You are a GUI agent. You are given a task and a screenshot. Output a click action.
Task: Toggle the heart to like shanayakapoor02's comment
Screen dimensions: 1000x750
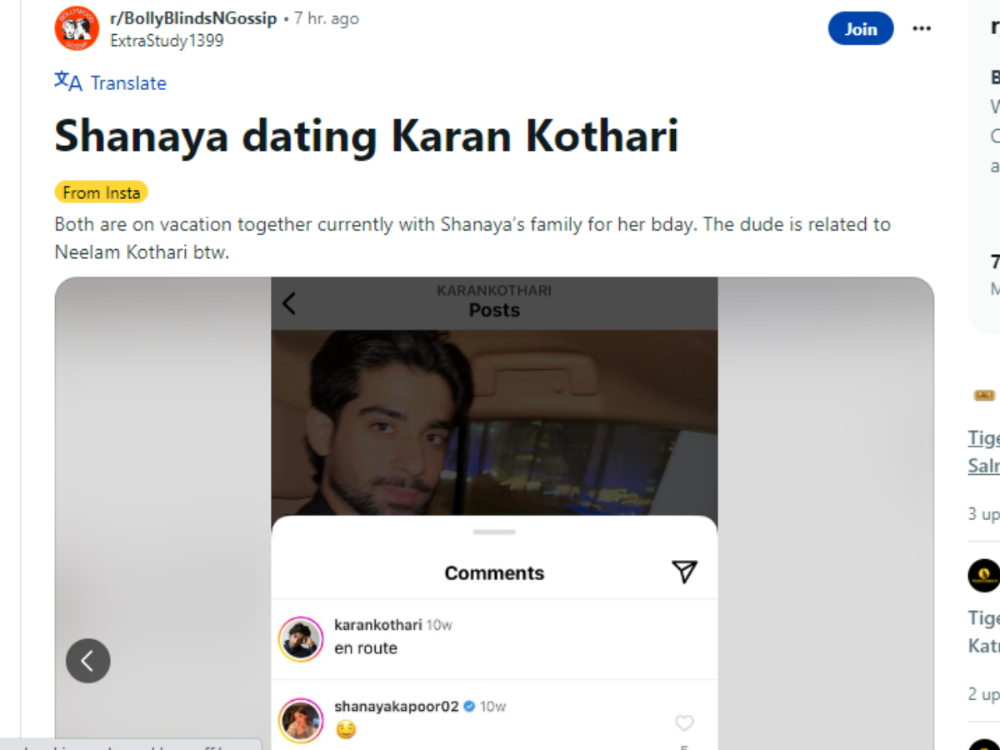click(x=685, y=722)
